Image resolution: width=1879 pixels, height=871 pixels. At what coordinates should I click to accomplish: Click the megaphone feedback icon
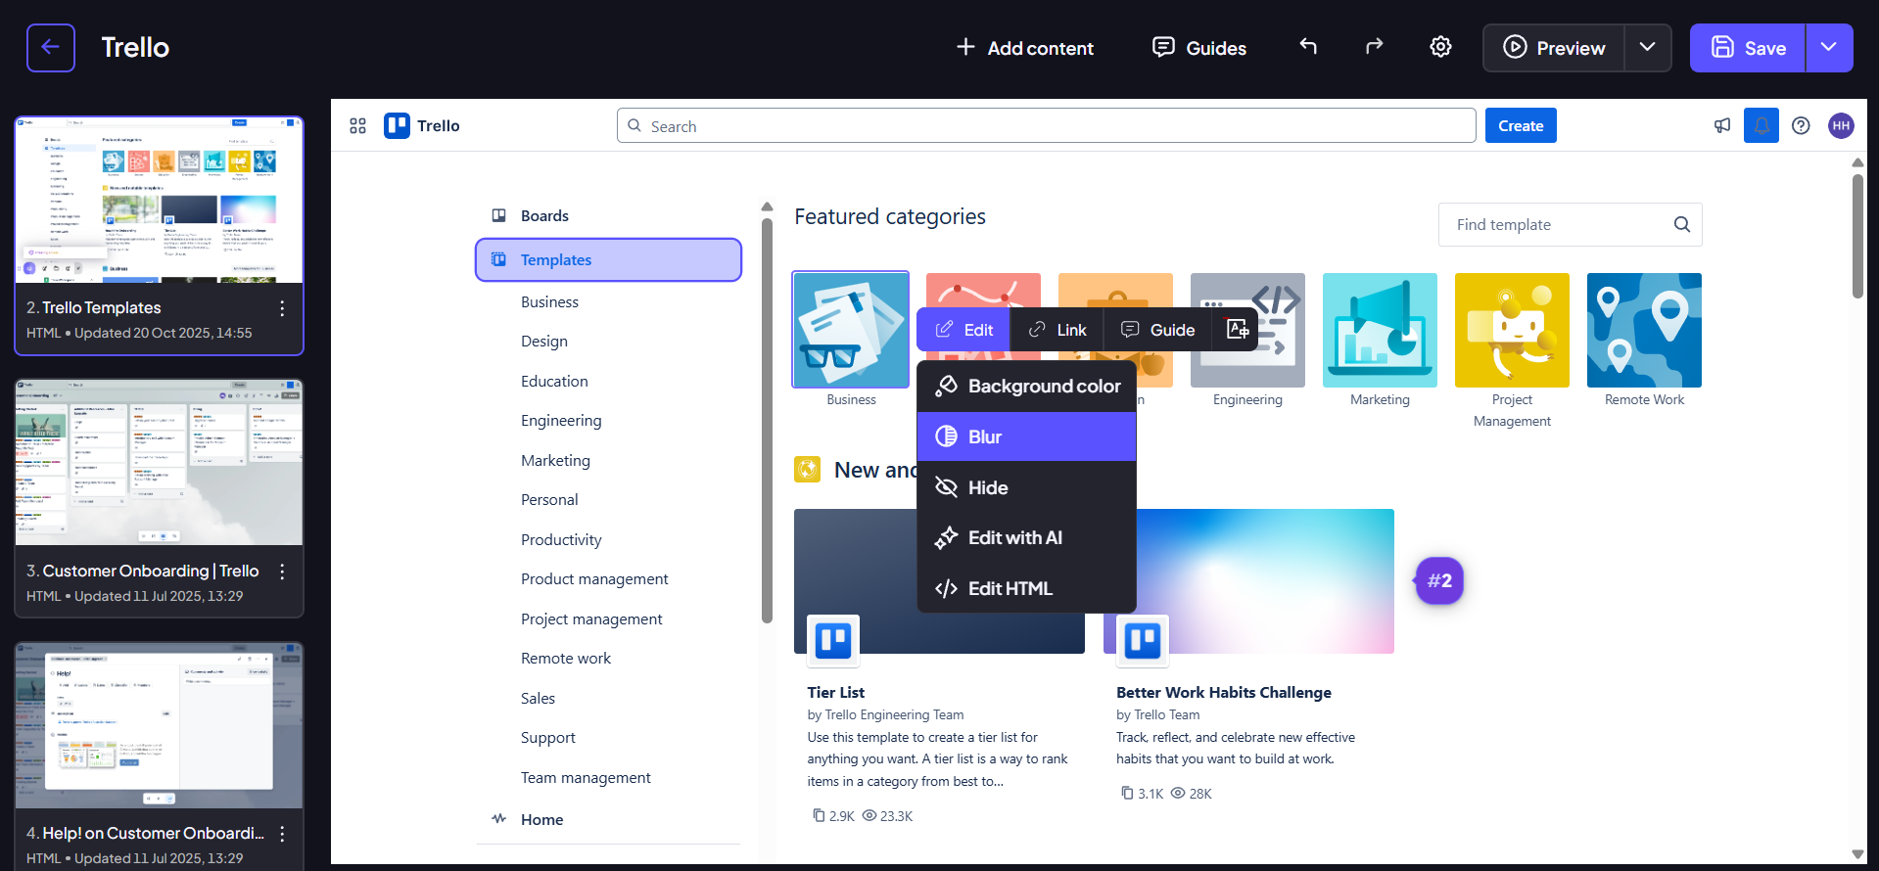[x=1722, y=125]
